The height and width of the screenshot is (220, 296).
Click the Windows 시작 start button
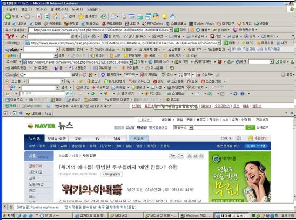pyautogui.click(x=9, y=215)
